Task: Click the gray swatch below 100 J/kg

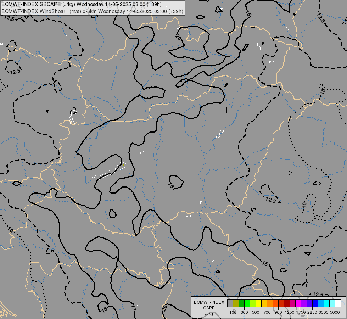Action: click(x=230, y=303)
